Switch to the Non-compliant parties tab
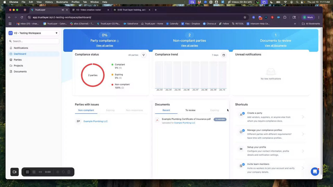Screen dimensions: 333x187 pos(86,110)
